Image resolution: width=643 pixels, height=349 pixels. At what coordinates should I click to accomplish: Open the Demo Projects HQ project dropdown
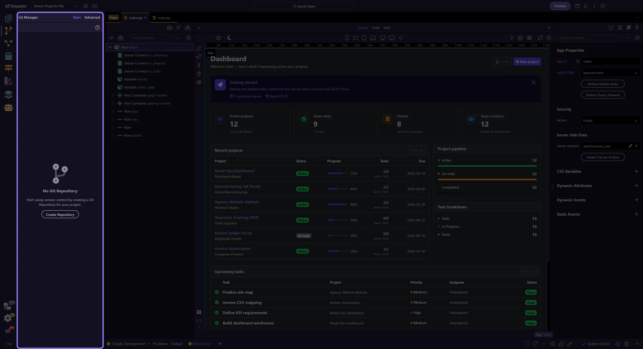click(x=56, y=6)
